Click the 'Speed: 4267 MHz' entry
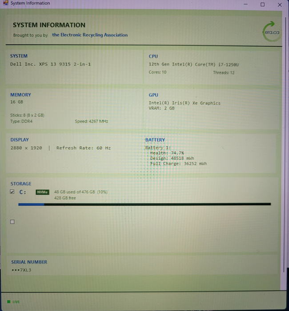The width and height of the screenshot is (289, 311). (x=92, y=121)
